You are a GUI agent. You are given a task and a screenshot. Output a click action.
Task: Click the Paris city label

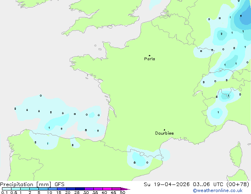click(150, 59)
